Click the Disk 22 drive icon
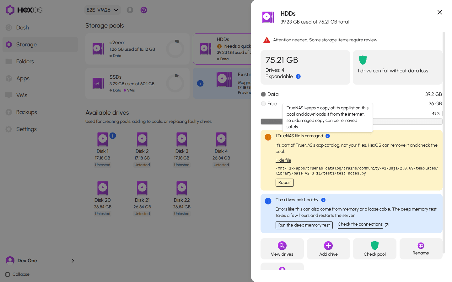The width and height of the screenshot is (452, 282). point(182,188)
